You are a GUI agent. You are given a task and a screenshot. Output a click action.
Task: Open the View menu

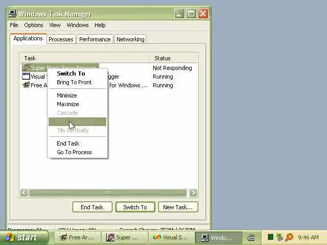pyautogui.click(x=55, y=25)
